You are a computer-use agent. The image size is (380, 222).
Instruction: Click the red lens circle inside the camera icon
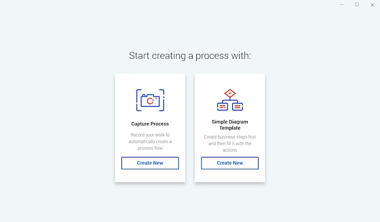150,101
